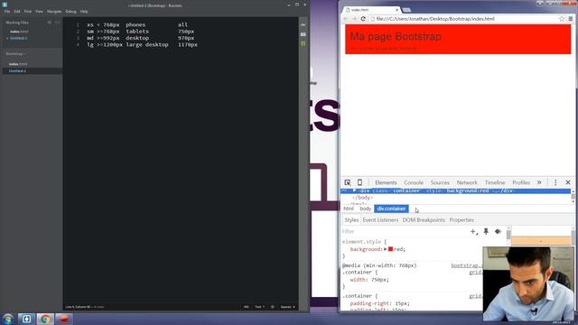Select Untitled-2 in Bootstrap project tree
Viewport: 578px width, 325px height.
coord(17,70)
